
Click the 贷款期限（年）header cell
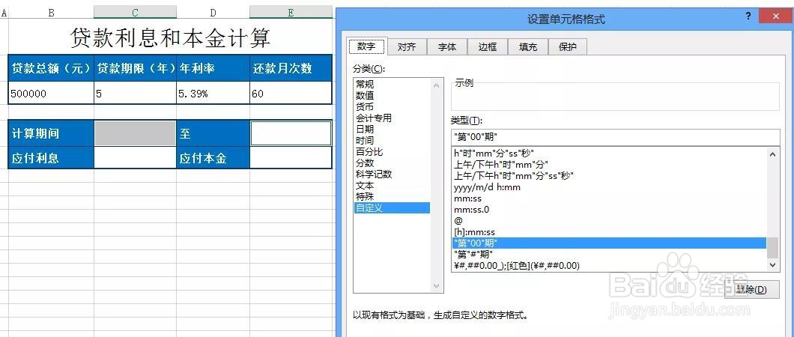135,68
